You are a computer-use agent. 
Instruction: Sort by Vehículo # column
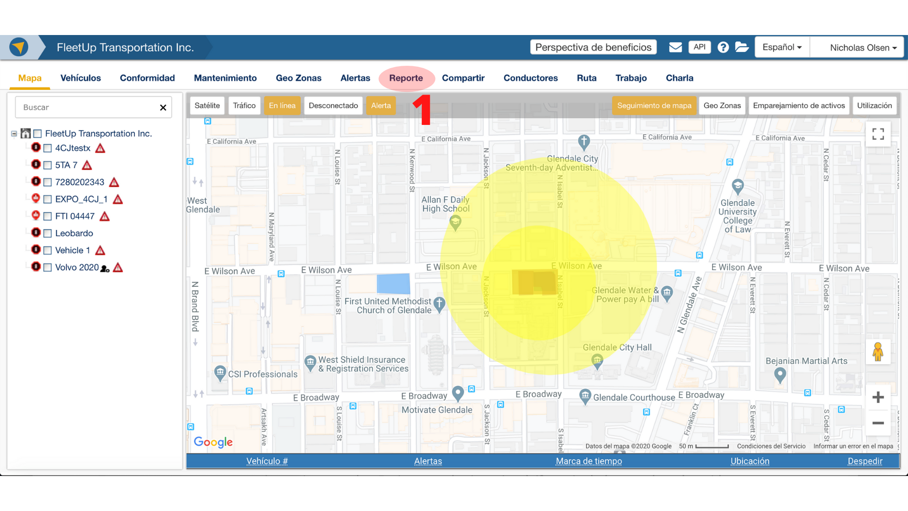pyautogui.click(x=267, y=461)
